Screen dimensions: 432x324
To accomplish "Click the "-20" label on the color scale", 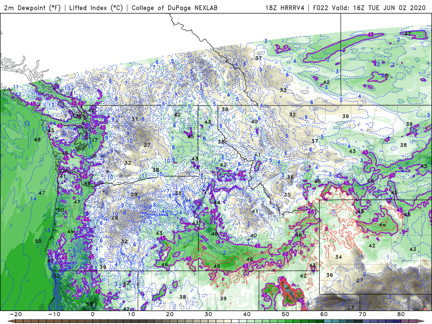I will (16, 314).
